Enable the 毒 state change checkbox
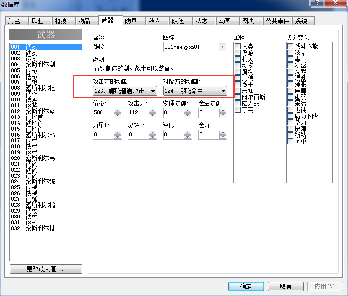This screenshot has height=296, width=348. click(290, 59)
